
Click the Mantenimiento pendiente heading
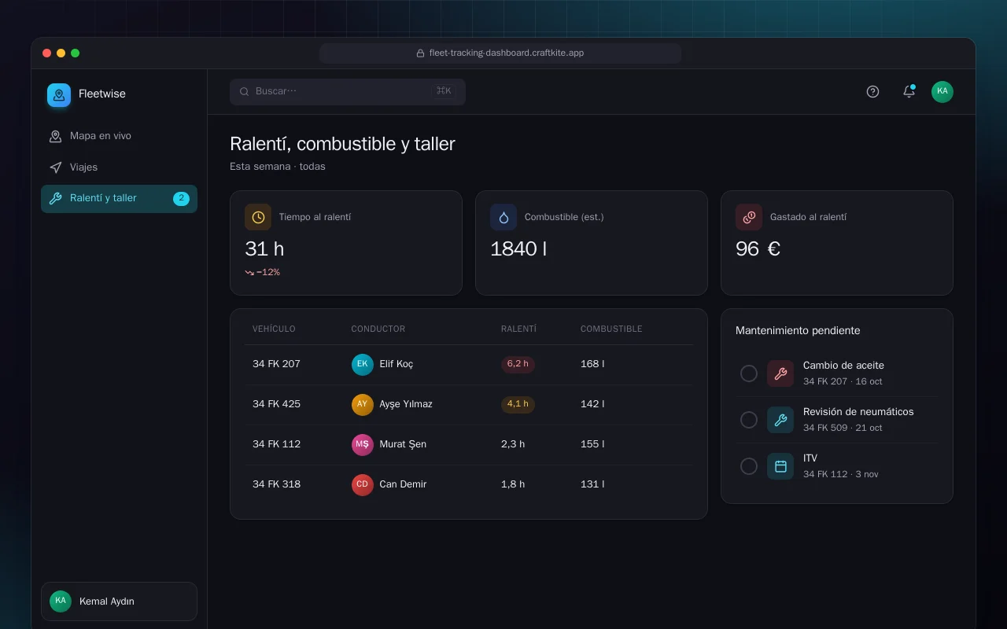(798, 331)
